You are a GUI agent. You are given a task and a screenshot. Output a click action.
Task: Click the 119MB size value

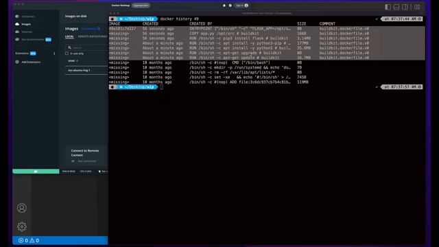click(302, 82)
